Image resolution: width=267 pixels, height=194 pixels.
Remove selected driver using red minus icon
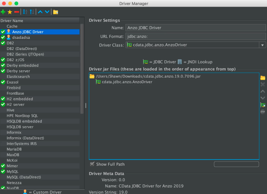tap(17, 12)
